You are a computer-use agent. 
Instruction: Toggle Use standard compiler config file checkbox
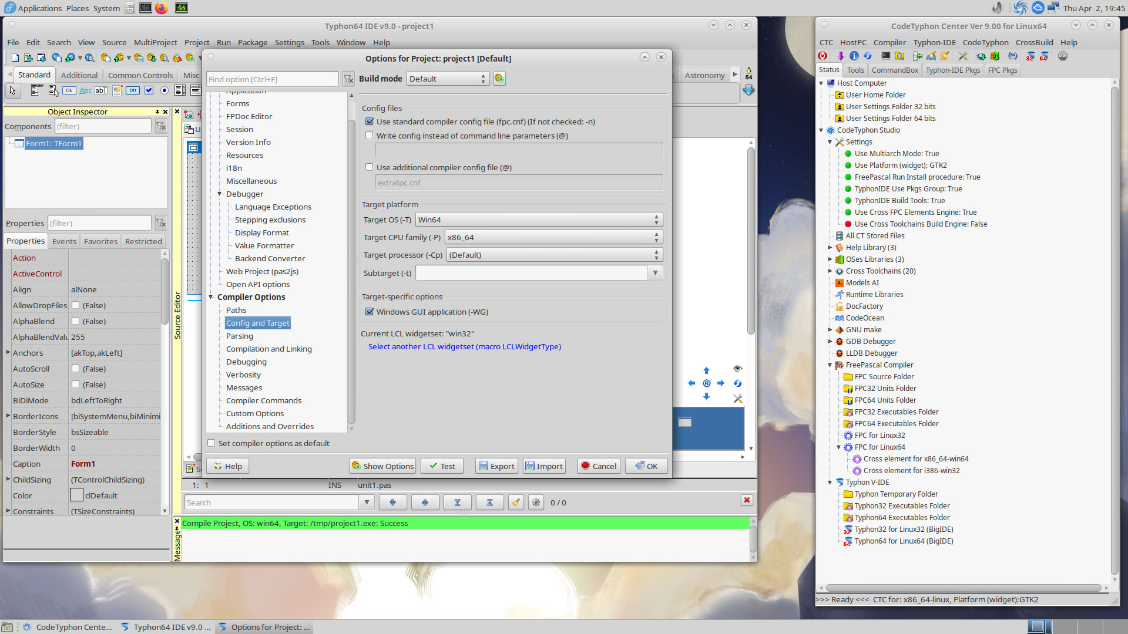370,122
